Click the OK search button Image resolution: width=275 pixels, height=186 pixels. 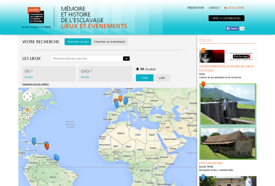(126, 59)
